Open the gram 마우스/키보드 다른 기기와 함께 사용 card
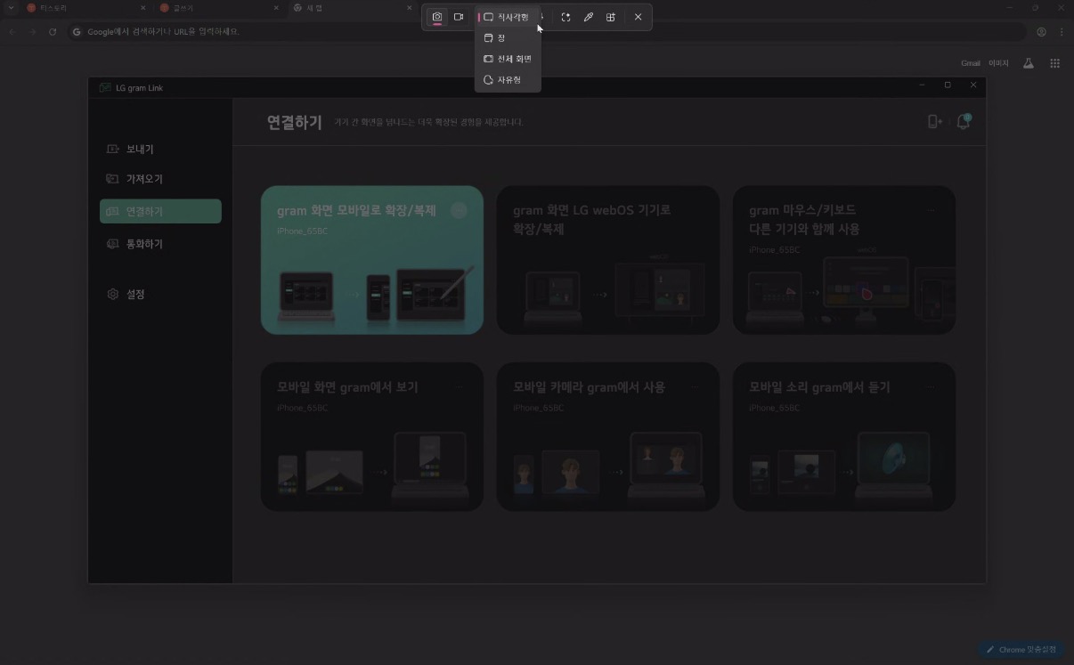Viewport: 1074px width, 665px height. tap(844, 260)
